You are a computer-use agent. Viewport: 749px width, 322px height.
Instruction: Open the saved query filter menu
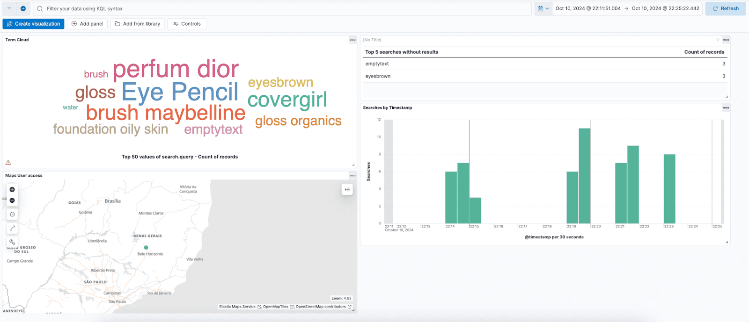coord(9,8)
